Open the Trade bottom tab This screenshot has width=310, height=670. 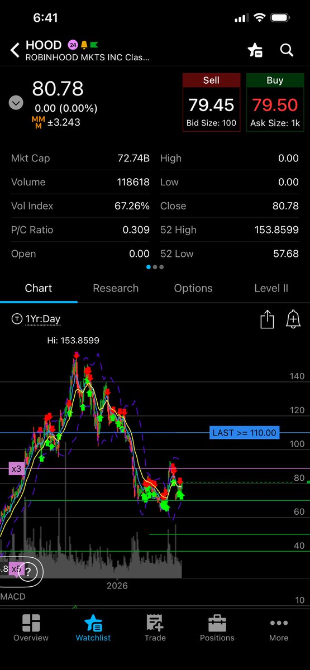pyautogui.click(x=155, y=628)
